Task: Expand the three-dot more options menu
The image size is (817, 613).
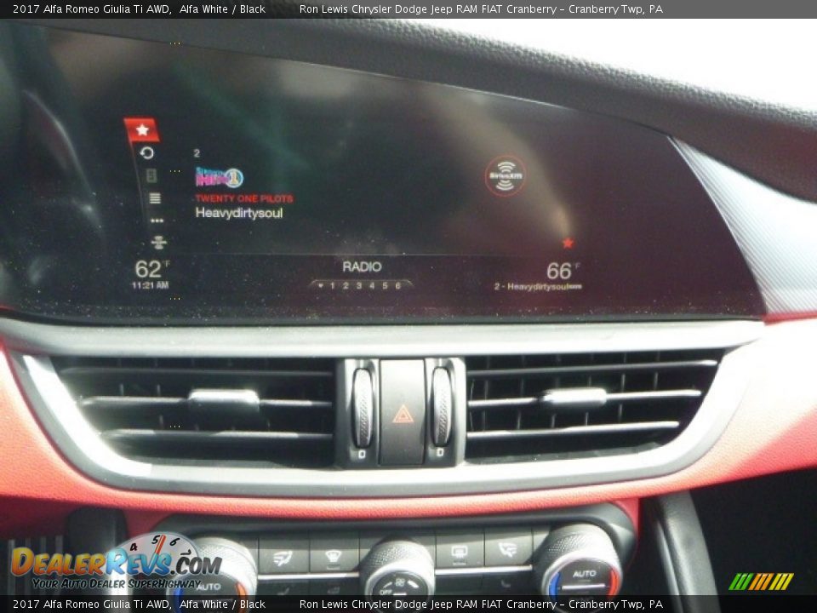Action: click(x=157, y=221)
